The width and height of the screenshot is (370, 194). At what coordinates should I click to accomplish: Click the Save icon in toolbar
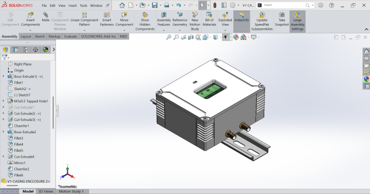point(155,5)
